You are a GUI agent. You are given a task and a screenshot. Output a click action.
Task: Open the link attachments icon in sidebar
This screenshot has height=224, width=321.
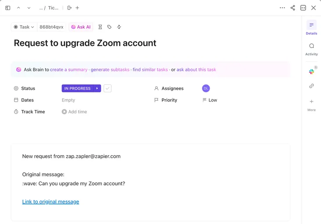311,86
